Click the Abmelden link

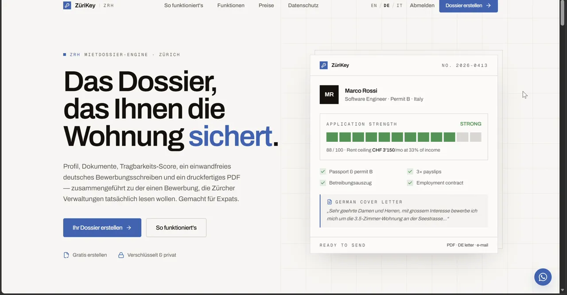[422, 5]
